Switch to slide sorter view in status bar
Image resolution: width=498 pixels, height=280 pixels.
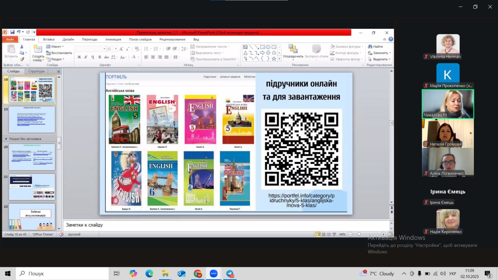click(x=324, y=234)
